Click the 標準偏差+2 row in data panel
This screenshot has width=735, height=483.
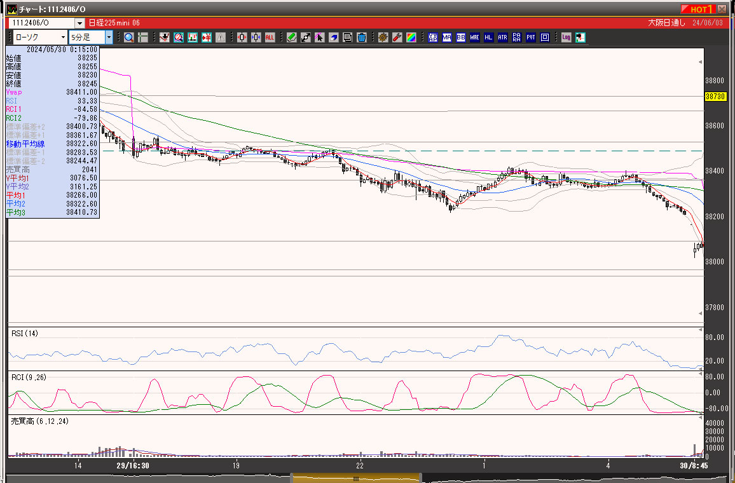pyautogui.click(x=52, y=126)
